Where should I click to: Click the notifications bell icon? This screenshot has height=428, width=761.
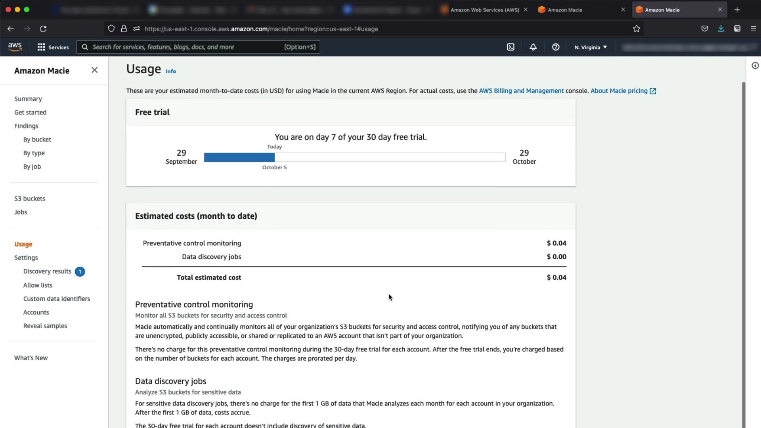(x=533, y=47)
